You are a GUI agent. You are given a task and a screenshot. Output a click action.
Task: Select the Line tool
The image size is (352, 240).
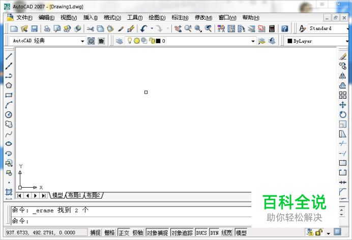9,56
